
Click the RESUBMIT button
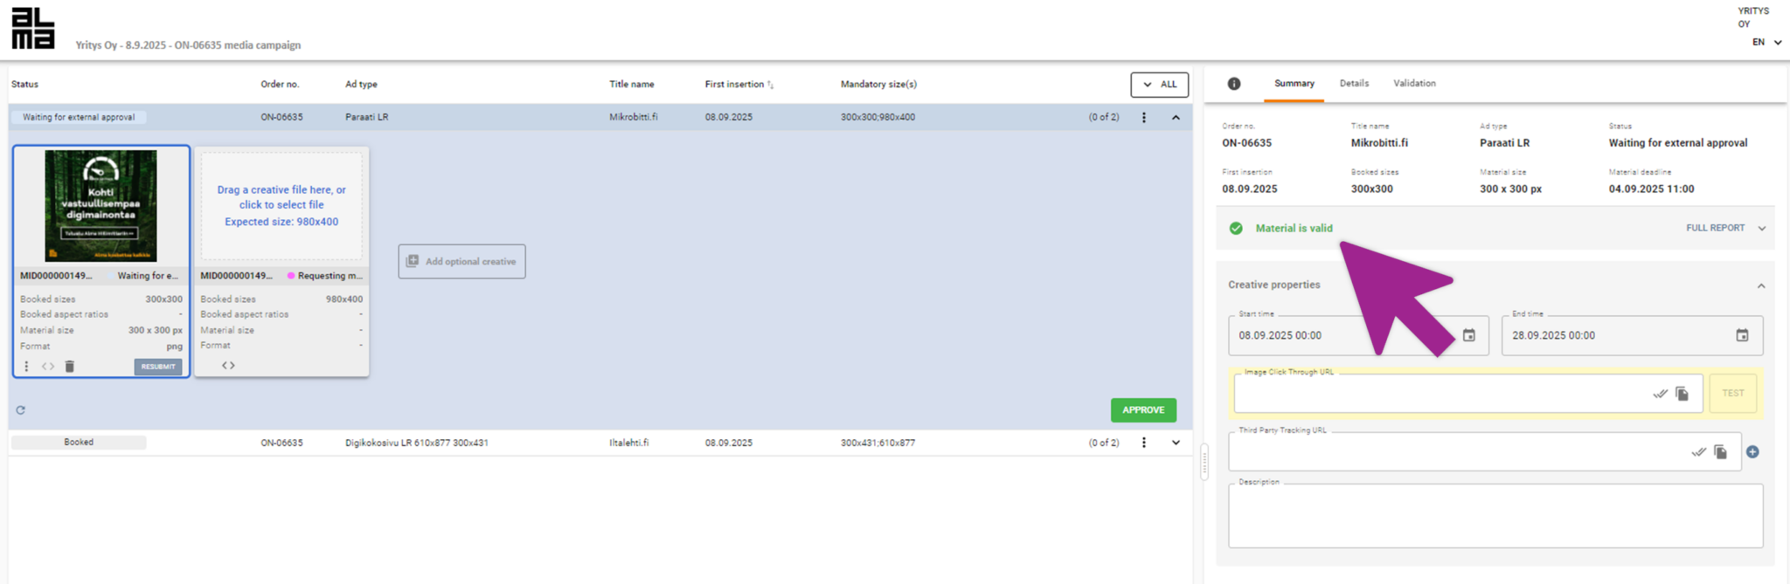(x=158, y=367)
